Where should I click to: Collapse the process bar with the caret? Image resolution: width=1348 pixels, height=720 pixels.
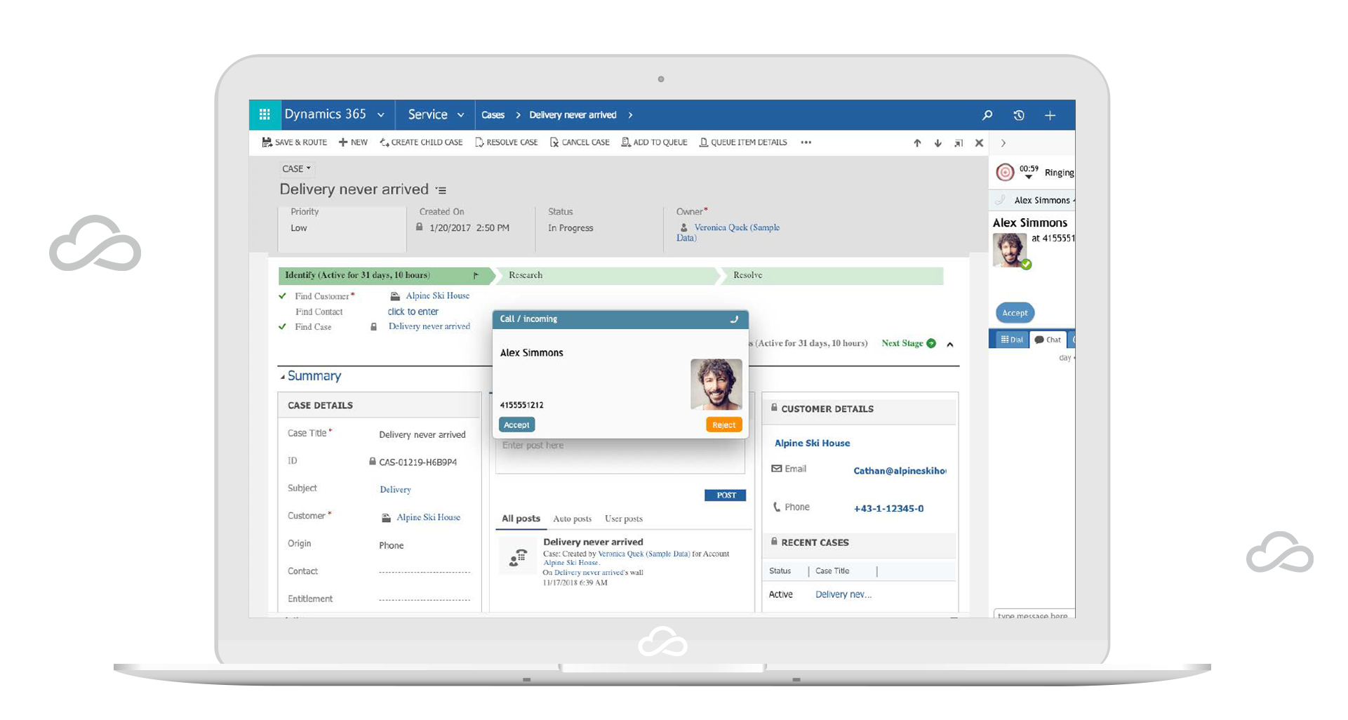[x=950, y=344]
